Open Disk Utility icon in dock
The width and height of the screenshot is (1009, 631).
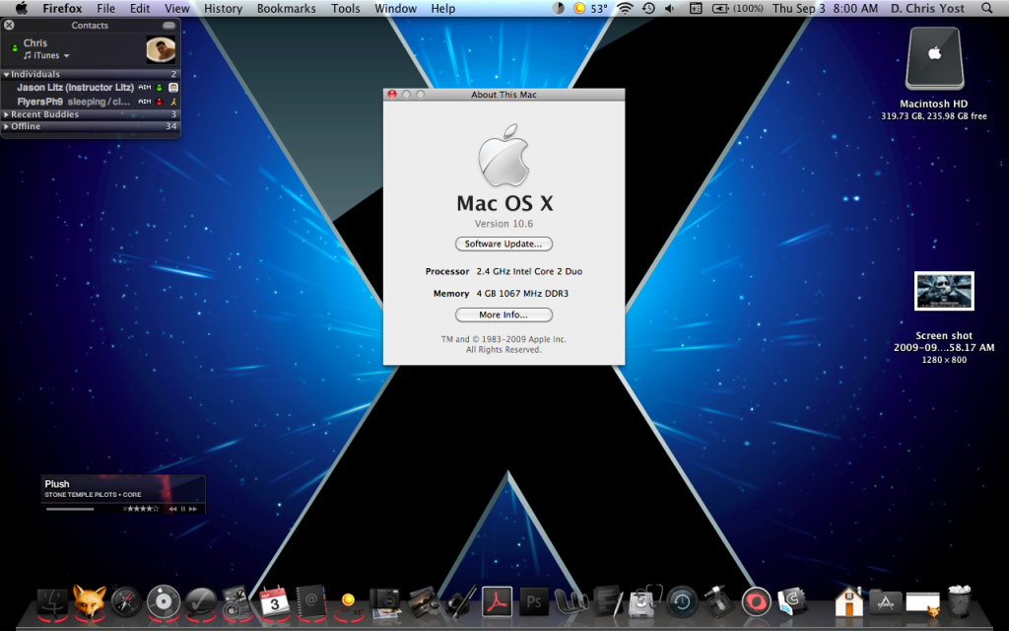(644, 602)
